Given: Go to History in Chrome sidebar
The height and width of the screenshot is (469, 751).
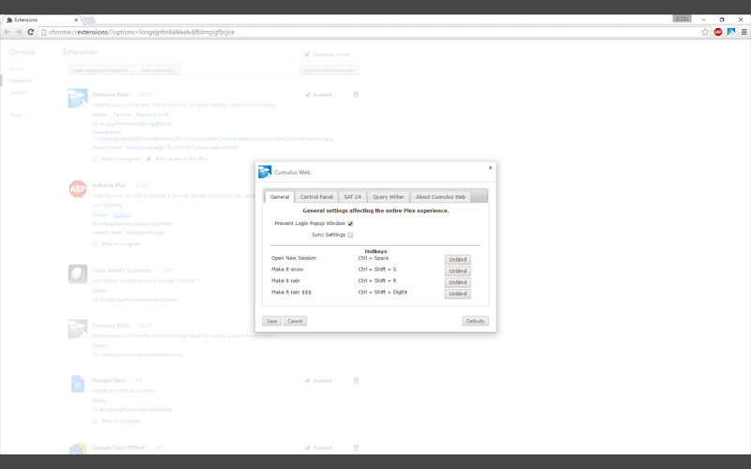Looking at the screenshot, I should 17,68.
